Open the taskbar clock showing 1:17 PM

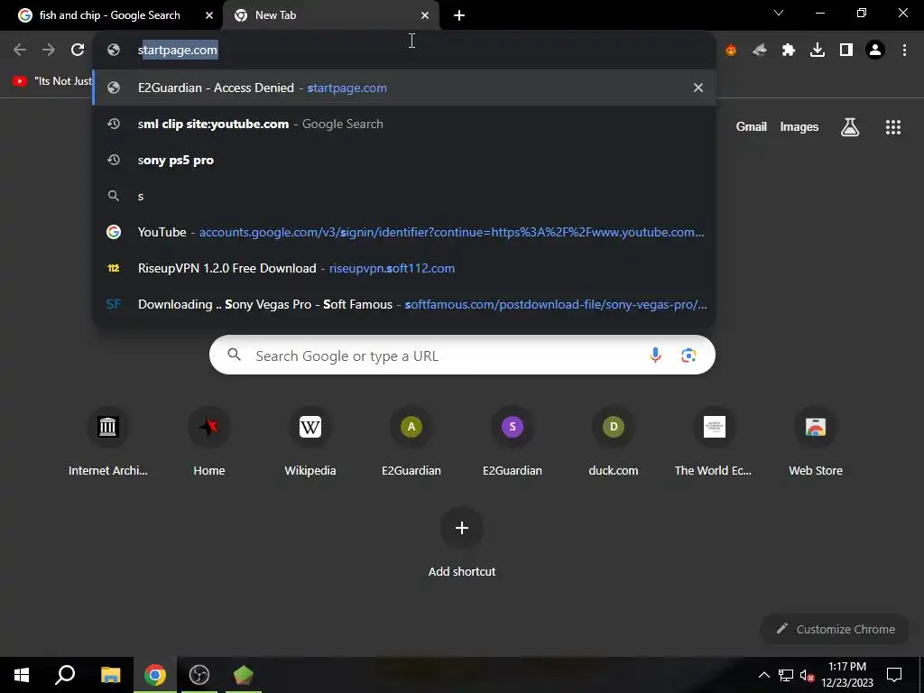tap(847, 675)
